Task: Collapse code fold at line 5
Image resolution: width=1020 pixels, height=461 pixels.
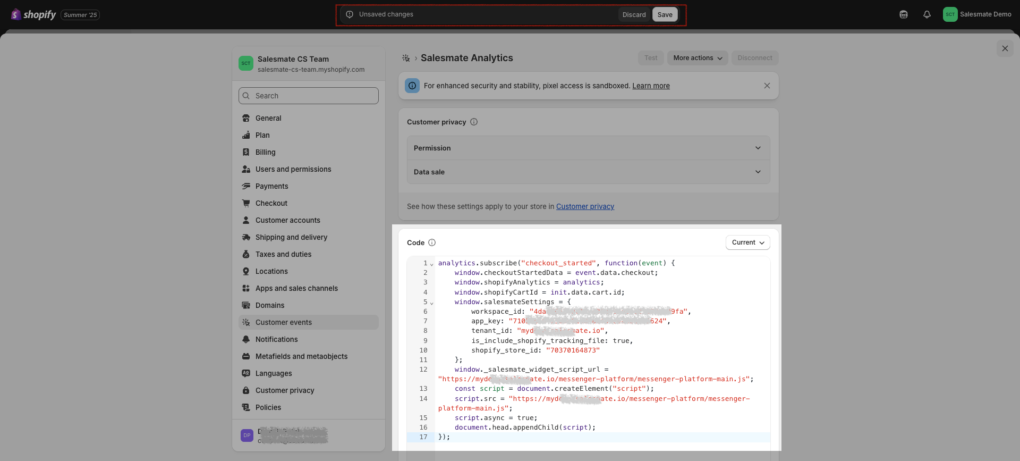Action: click(431, 303)
